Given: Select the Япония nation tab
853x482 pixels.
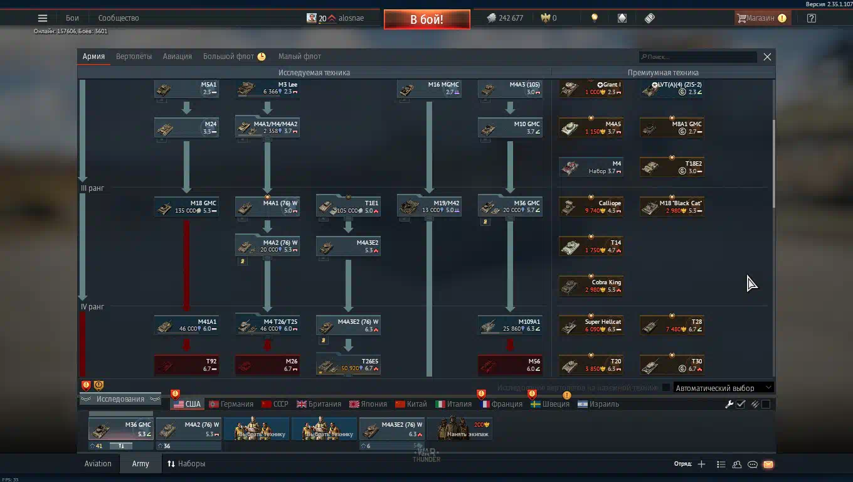Looking at the screenshot, I should 369,404.
